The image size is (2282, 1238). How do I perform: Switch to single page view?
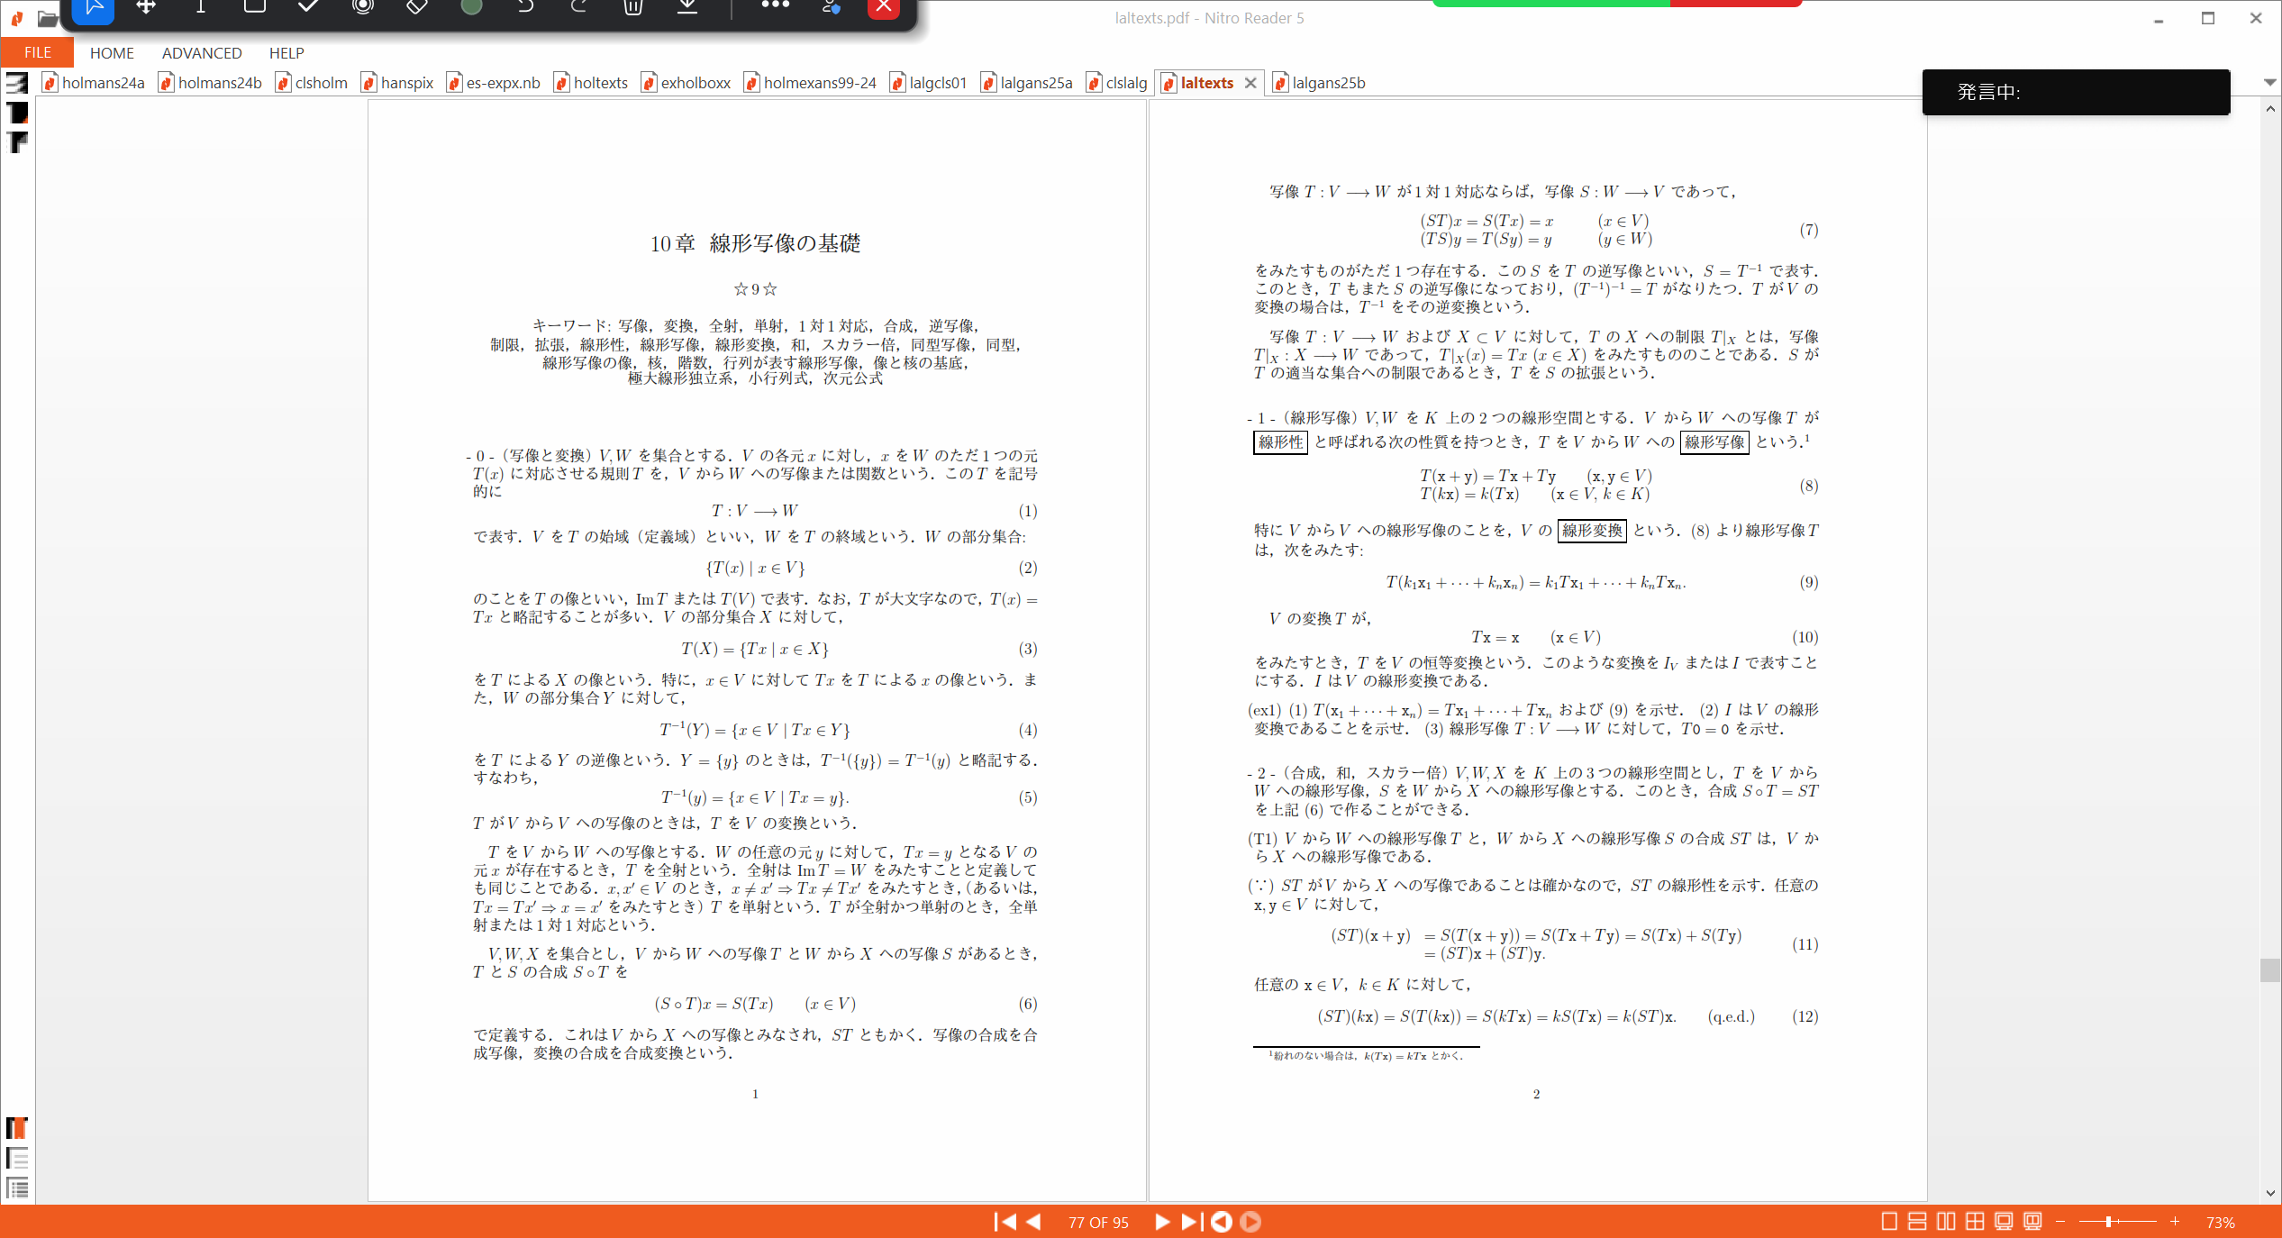coord(1889,1222)
